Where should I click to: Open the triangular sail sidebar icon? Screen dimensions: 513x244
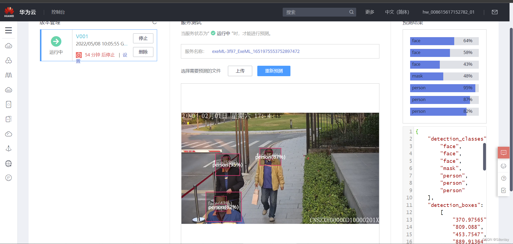pyautogui.click(x=9, y=149)
